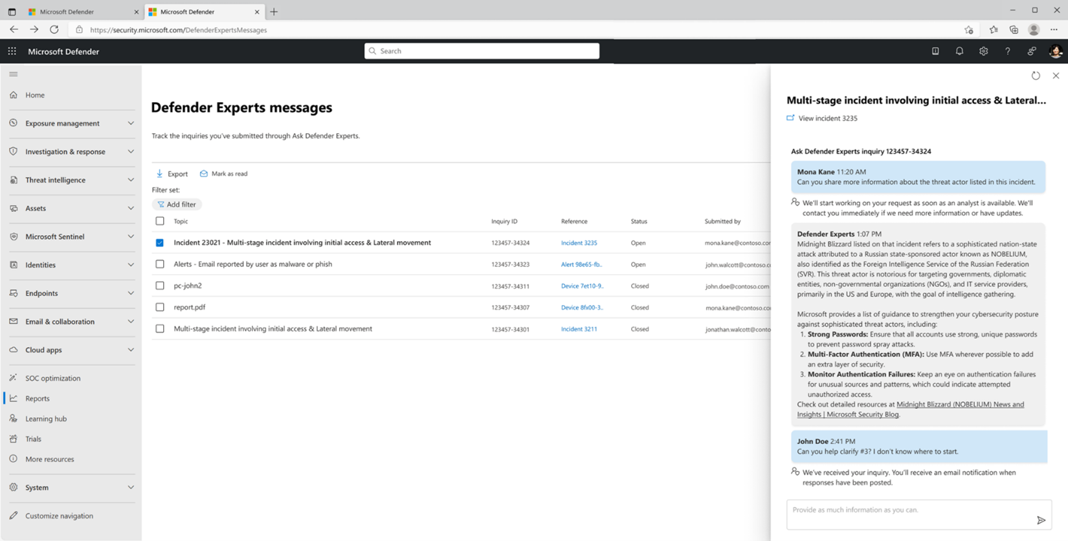Click the Exposure management icon
The width and height of the screenshot is (1068, 541).
(14, 123)
